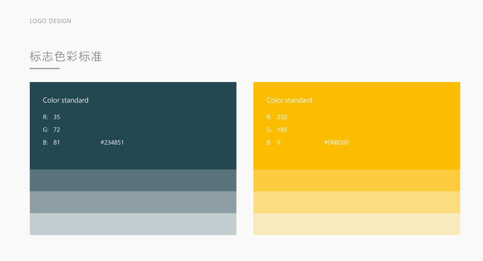Select the palest cream yellow tint strip
483x261 pixels.
357,224
